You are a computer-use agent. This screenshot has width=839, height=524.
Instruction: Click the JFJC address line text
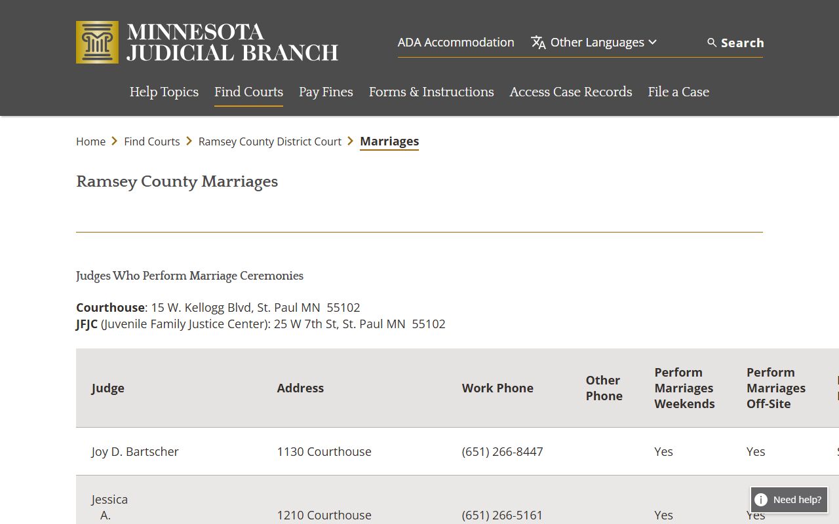pyautogui.click(x=261, y=324)
